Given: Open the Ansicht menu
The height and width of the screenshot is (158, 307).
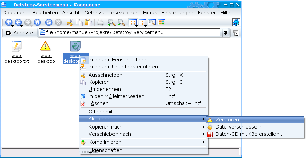Looking at the screenshot, I should click(71, 13).
